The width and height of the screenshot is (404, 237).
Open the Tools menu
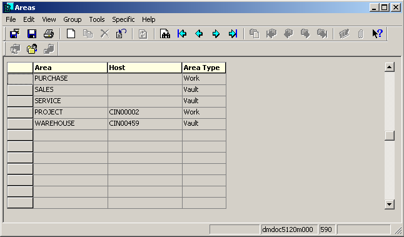[97, 19]
